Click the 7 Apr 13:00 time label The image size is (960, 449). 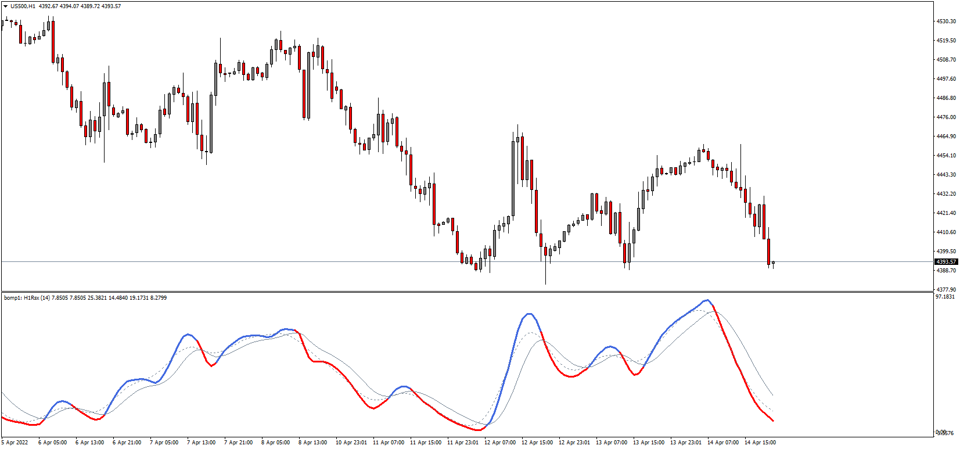(201, 443)
